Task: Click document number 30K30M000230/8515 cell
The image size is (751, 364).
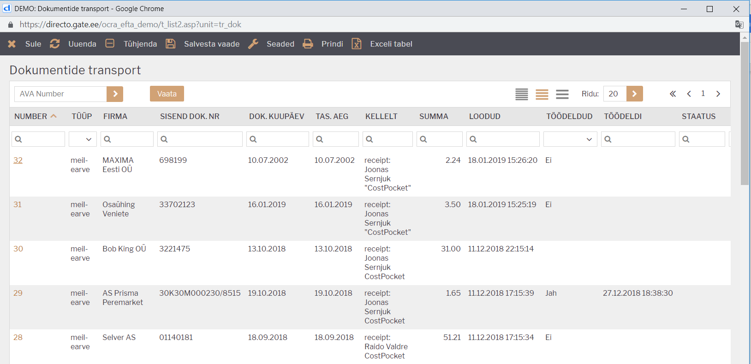Action: point(200,293)
